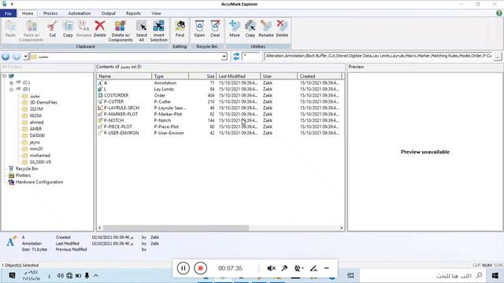Click Delete w/ Components icon
This screenshot has width=504, height=283.
click(x=120, y=26)
